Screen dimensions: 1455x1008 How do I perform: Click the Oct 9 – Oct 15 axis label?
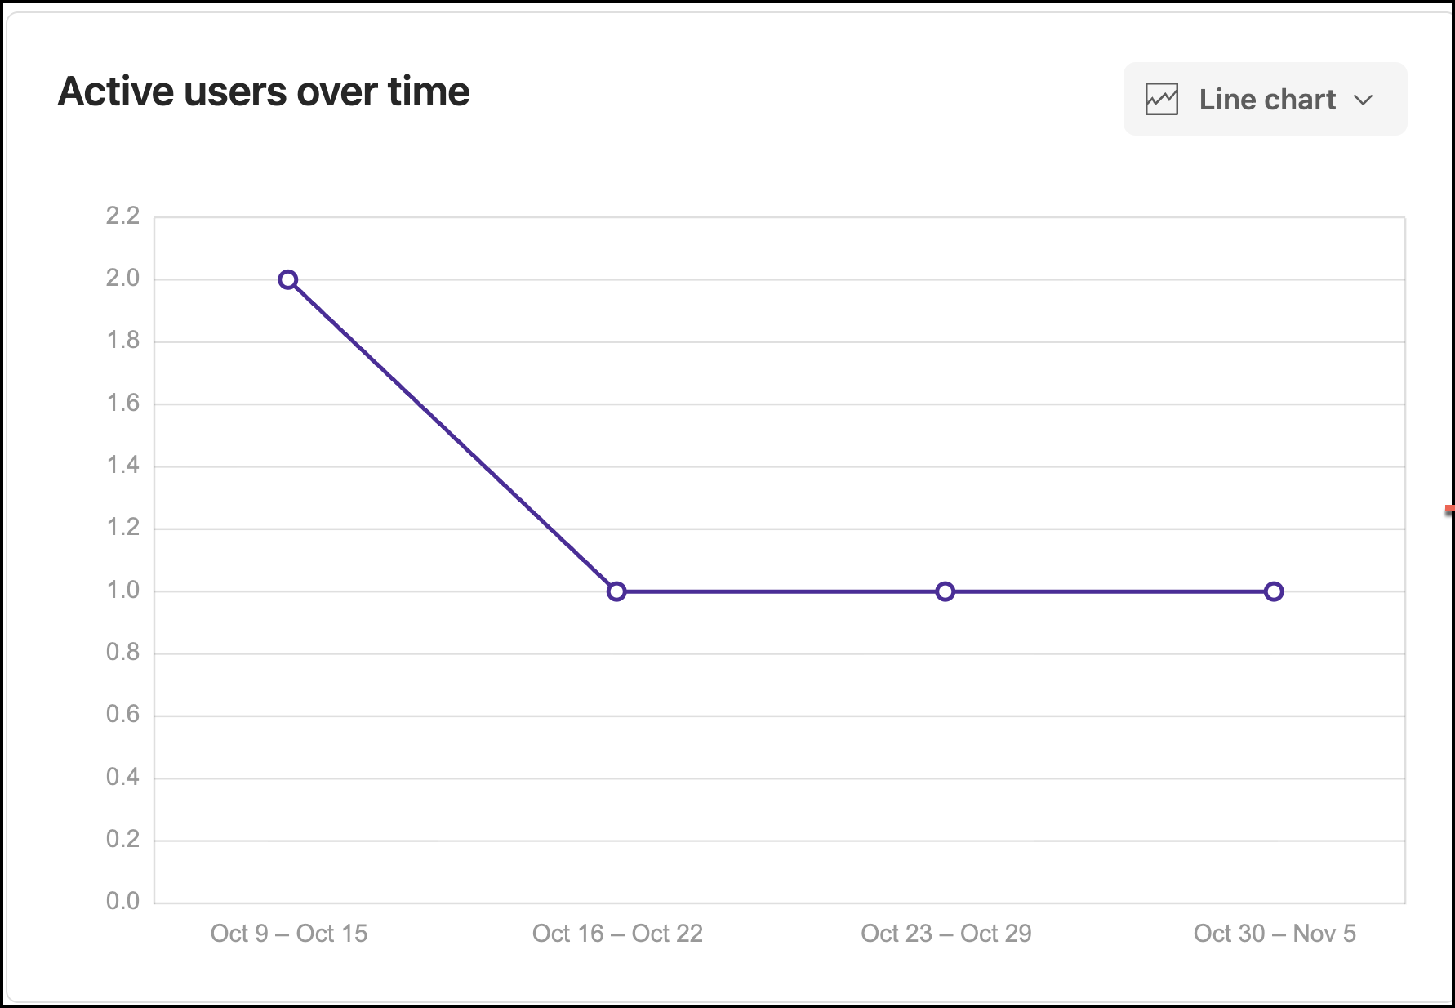click(289, 934)
